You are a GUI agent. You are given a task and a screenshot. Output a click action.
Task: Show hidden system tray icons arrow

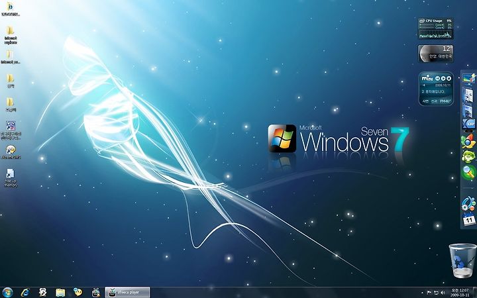tap(422, 293)
